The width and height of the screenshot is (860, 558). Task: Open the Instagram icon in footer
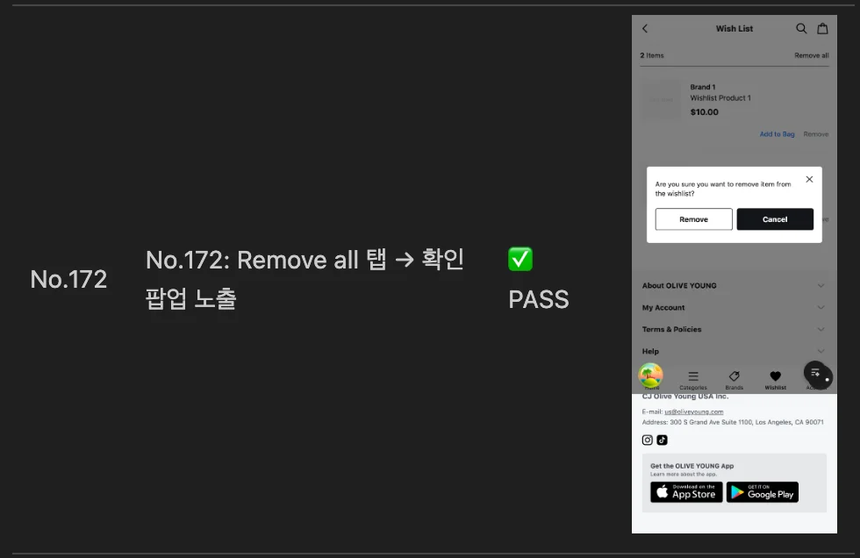point(648,440)
